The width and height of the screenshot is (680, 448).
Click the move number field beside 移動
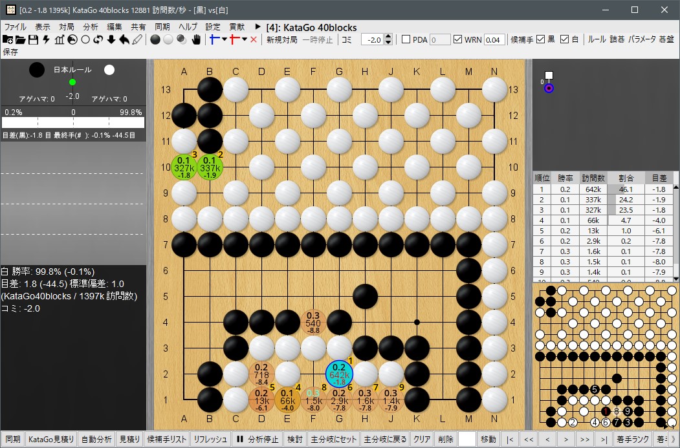pos(467,439)
